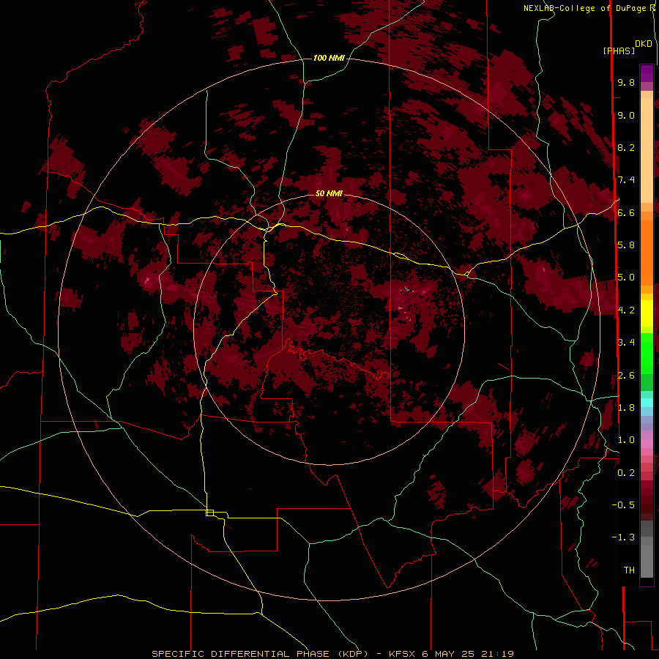Pick the light peach segment of the color bar
The height and width of the screenshot is (659, 659).
tap(647, 150)
